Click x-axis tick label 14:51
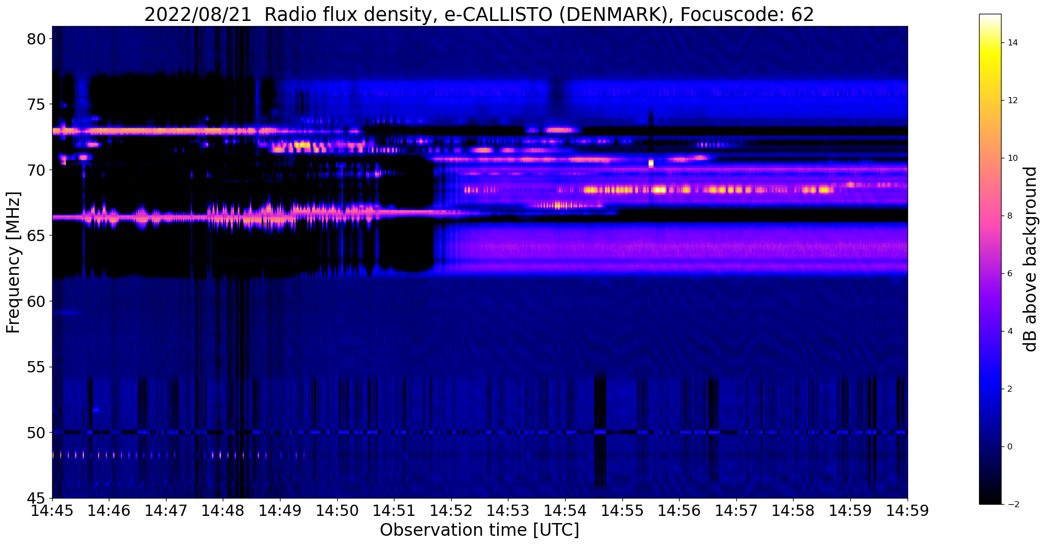1046x545 pixels. pyautogui.click(x=394, y=510)
